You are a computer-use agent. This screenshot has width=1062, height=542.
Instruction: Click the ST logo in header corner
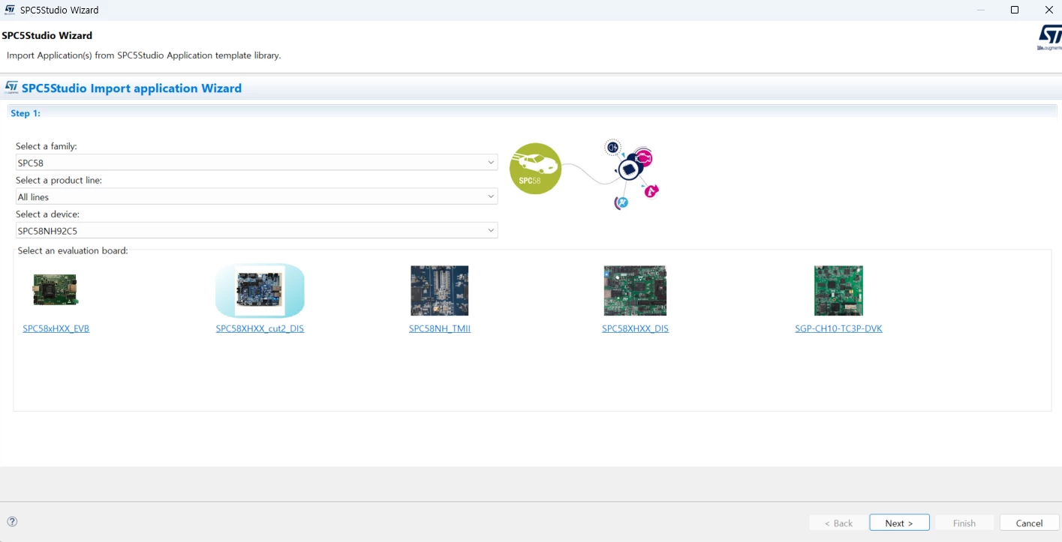(x=1049, y=37)
